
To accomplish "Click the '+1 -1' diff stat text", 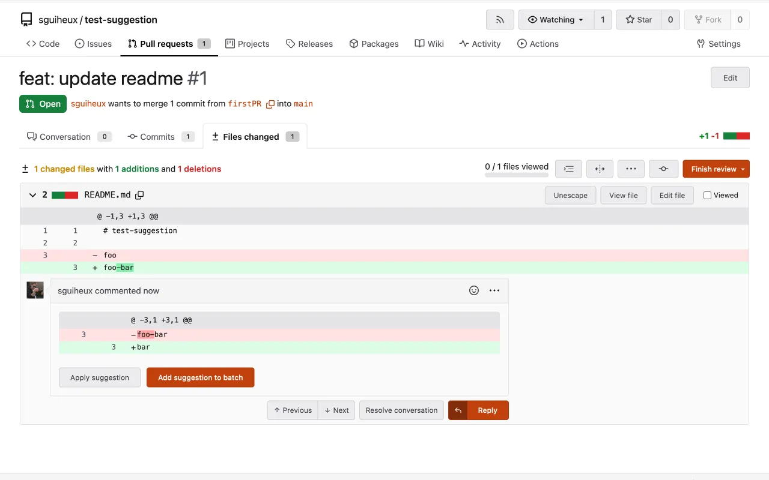I will [709, 136].
